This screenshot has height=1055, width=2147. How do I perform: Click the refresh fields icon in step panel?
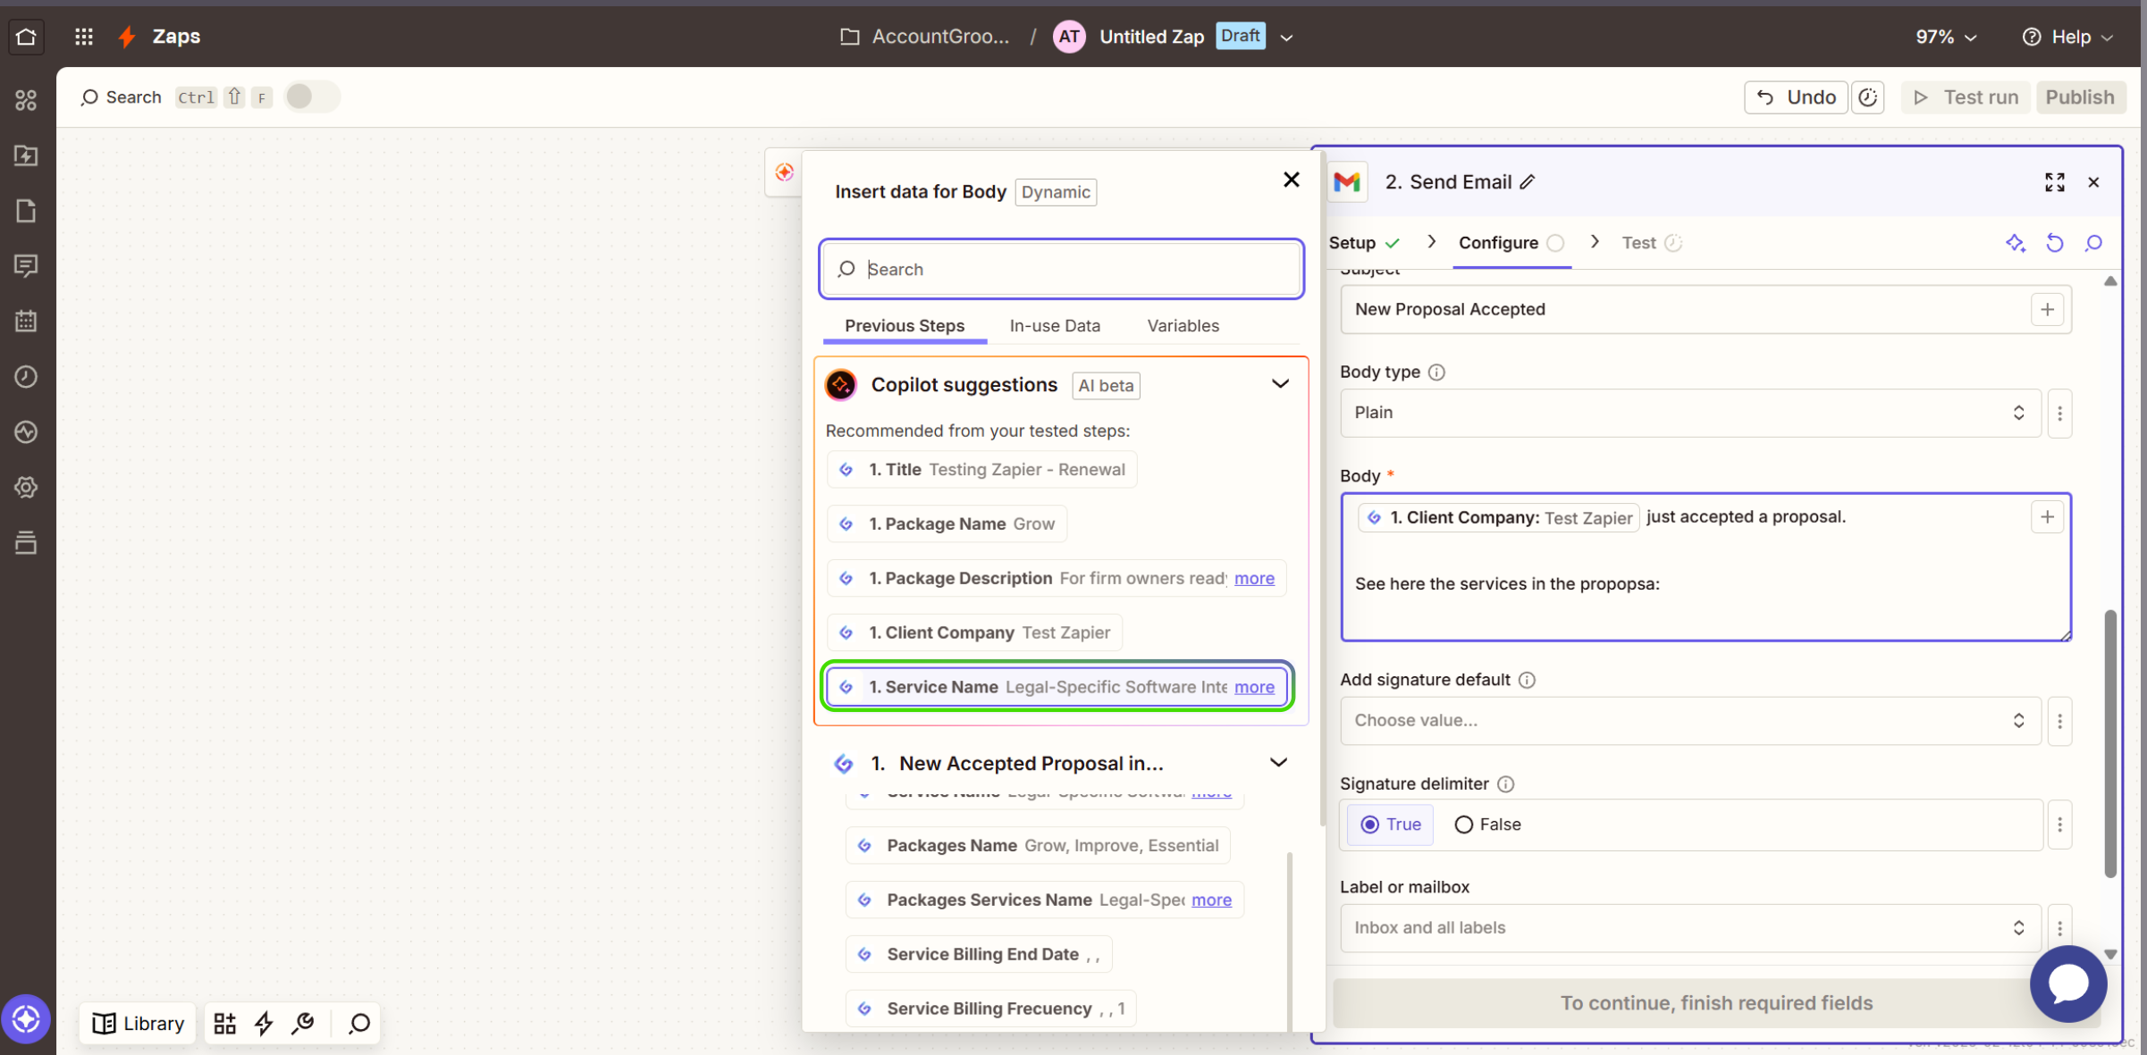(2054, 243)
